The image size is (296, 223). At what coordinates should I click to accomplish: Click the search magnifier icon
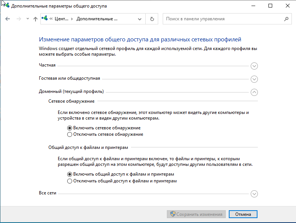pos(286,19)
